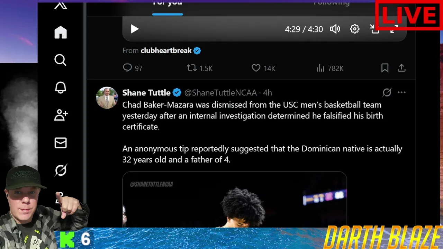The height and width of the screenshot is (249, 443).
Task: Open the Notifications bell
Action: pos(61,87)
